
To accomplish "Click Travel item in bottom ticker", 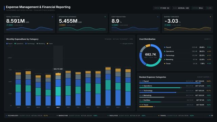I will 176,116.
